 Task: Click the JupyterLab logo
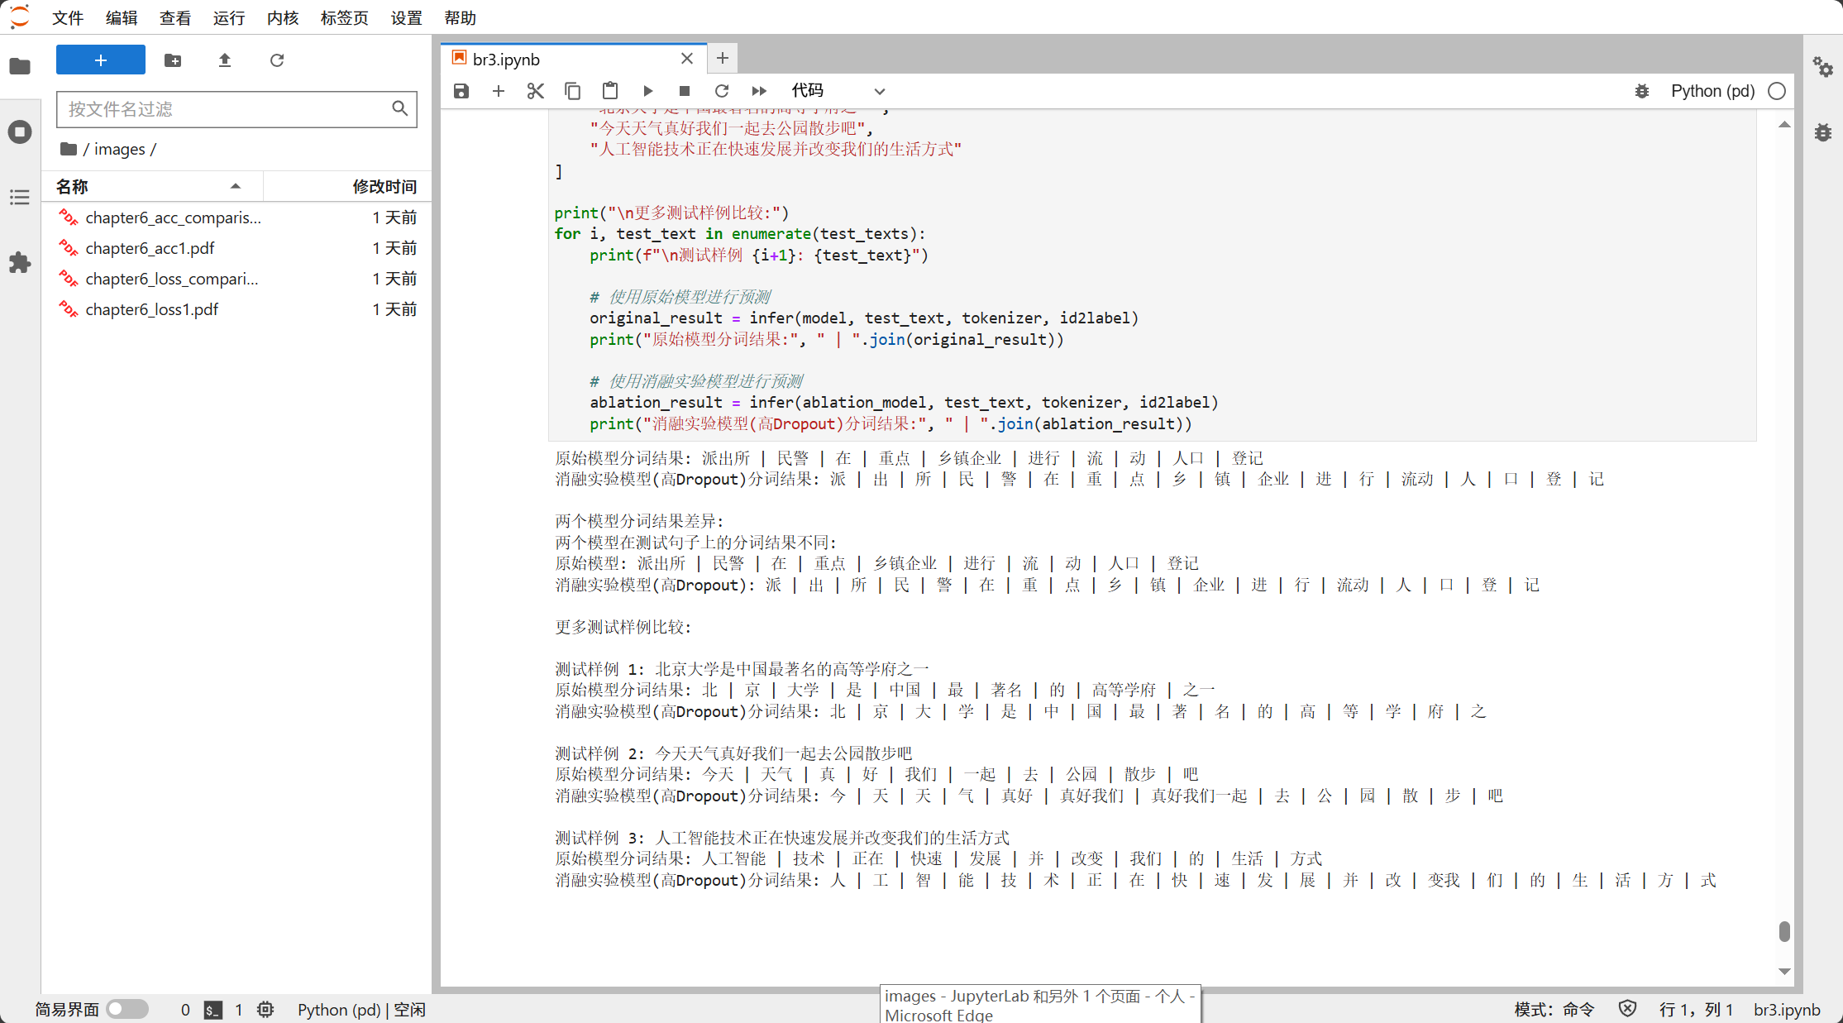[20, 17]
